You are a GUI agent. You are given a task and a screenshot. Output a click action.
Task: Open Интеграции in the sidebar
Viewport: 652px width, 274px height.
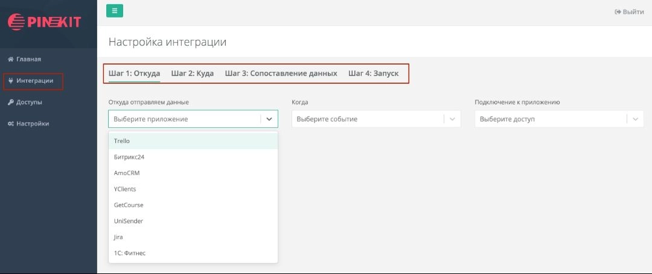point(34,81)
